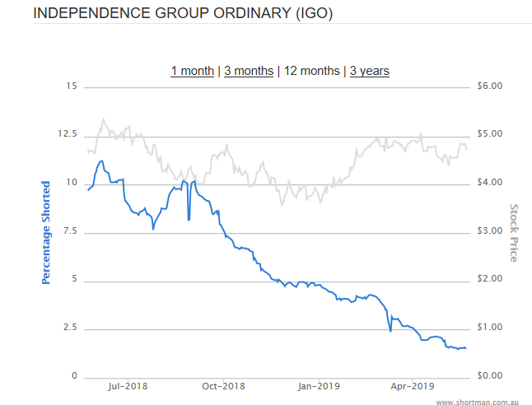Click the Stock Price axis title
Screen dimensions: 532x405
(x=514, y=233)
